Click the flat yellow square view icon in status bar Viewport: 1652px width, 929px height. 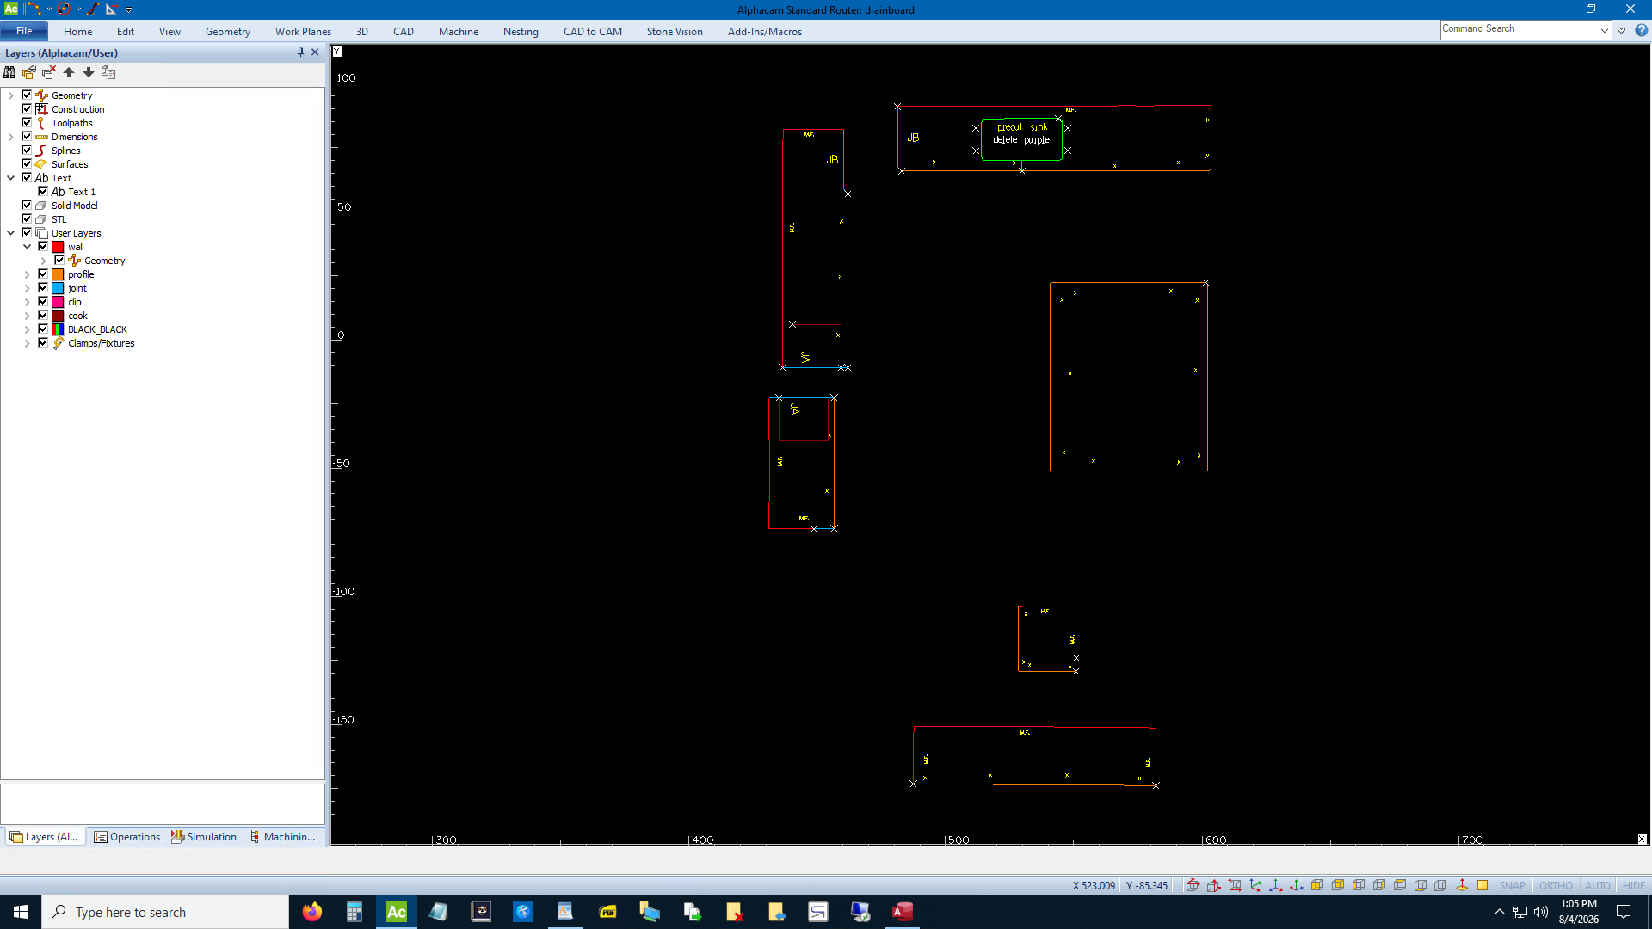(1482, 885)
